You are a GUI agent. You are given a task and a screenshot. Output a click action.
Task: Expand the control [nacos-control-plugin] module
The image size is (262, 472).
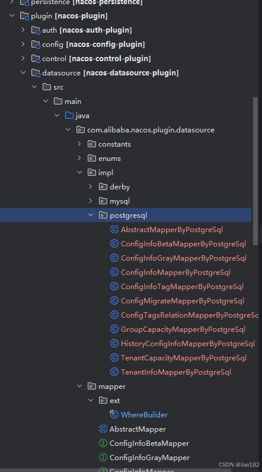pyautogui.click(x=23, y=58)
